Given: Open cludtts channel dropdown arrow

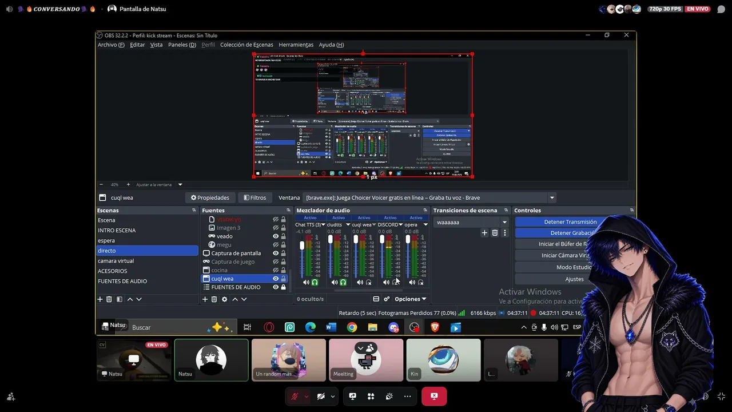Looking at the screenshot, I should [x=347, y=225].
